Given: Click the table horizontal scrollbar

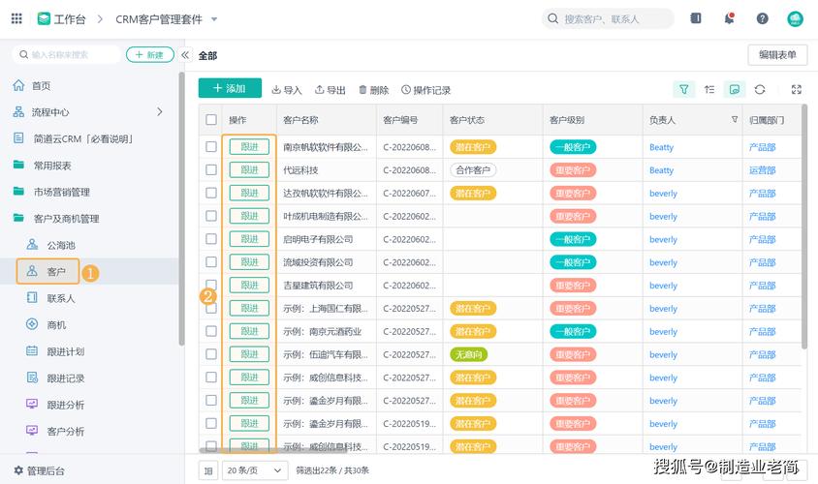Looking at the screenshot, I should click(273, 451).
